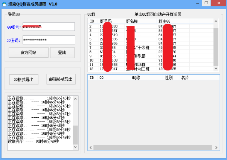227x160 pixels.
Task: Click member list scroll right arrow
Action: 216,148
